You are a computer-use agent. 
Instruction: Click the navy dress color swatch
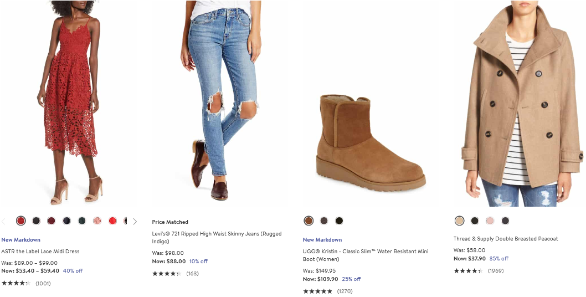(x=66, y=221)
